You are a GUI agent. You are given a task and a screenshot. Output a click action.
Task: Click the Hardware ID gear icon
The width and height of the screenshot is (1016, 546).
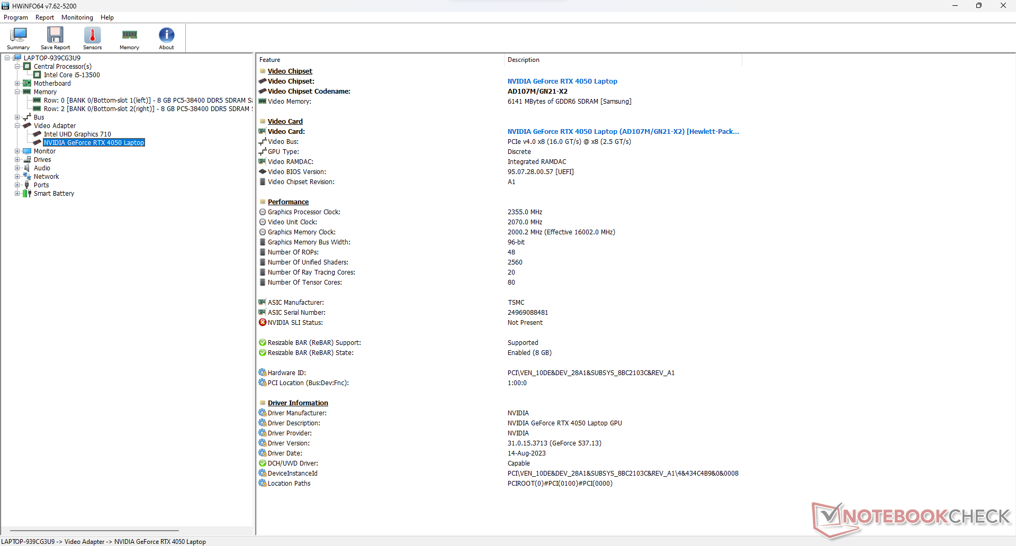pyautogui.click(x=263, y=372)
